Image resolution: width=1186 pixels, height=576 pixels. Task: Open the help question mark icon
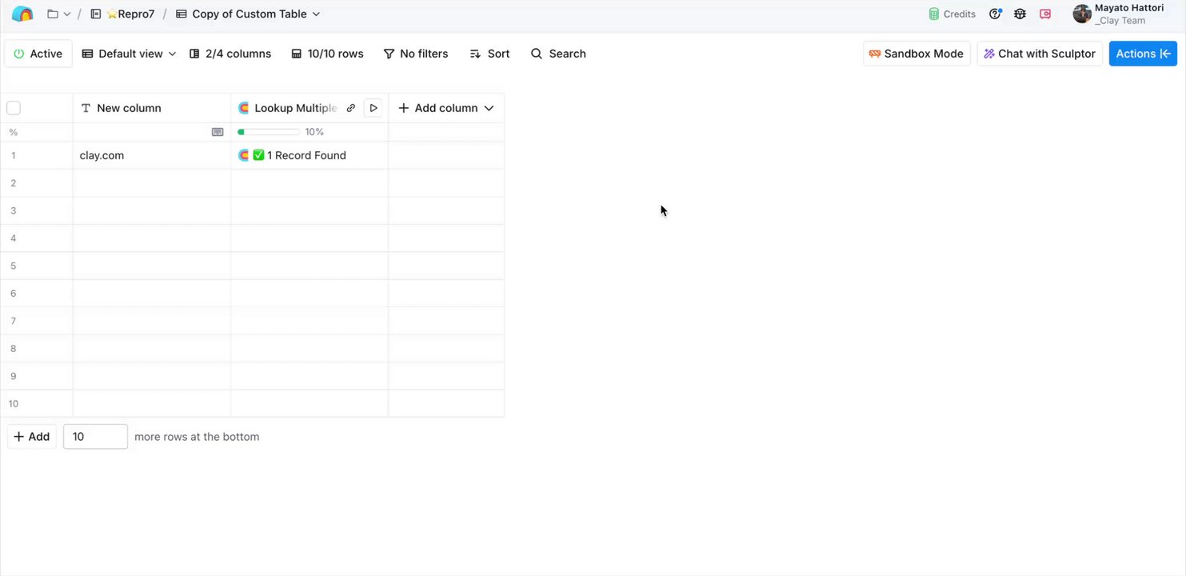(x=995, y=14)
